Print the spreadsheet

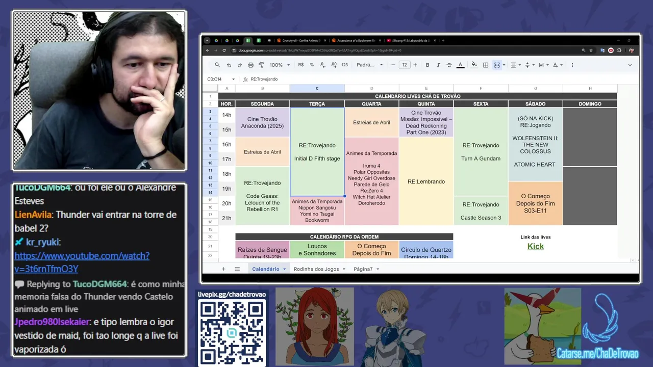point(250,65)
